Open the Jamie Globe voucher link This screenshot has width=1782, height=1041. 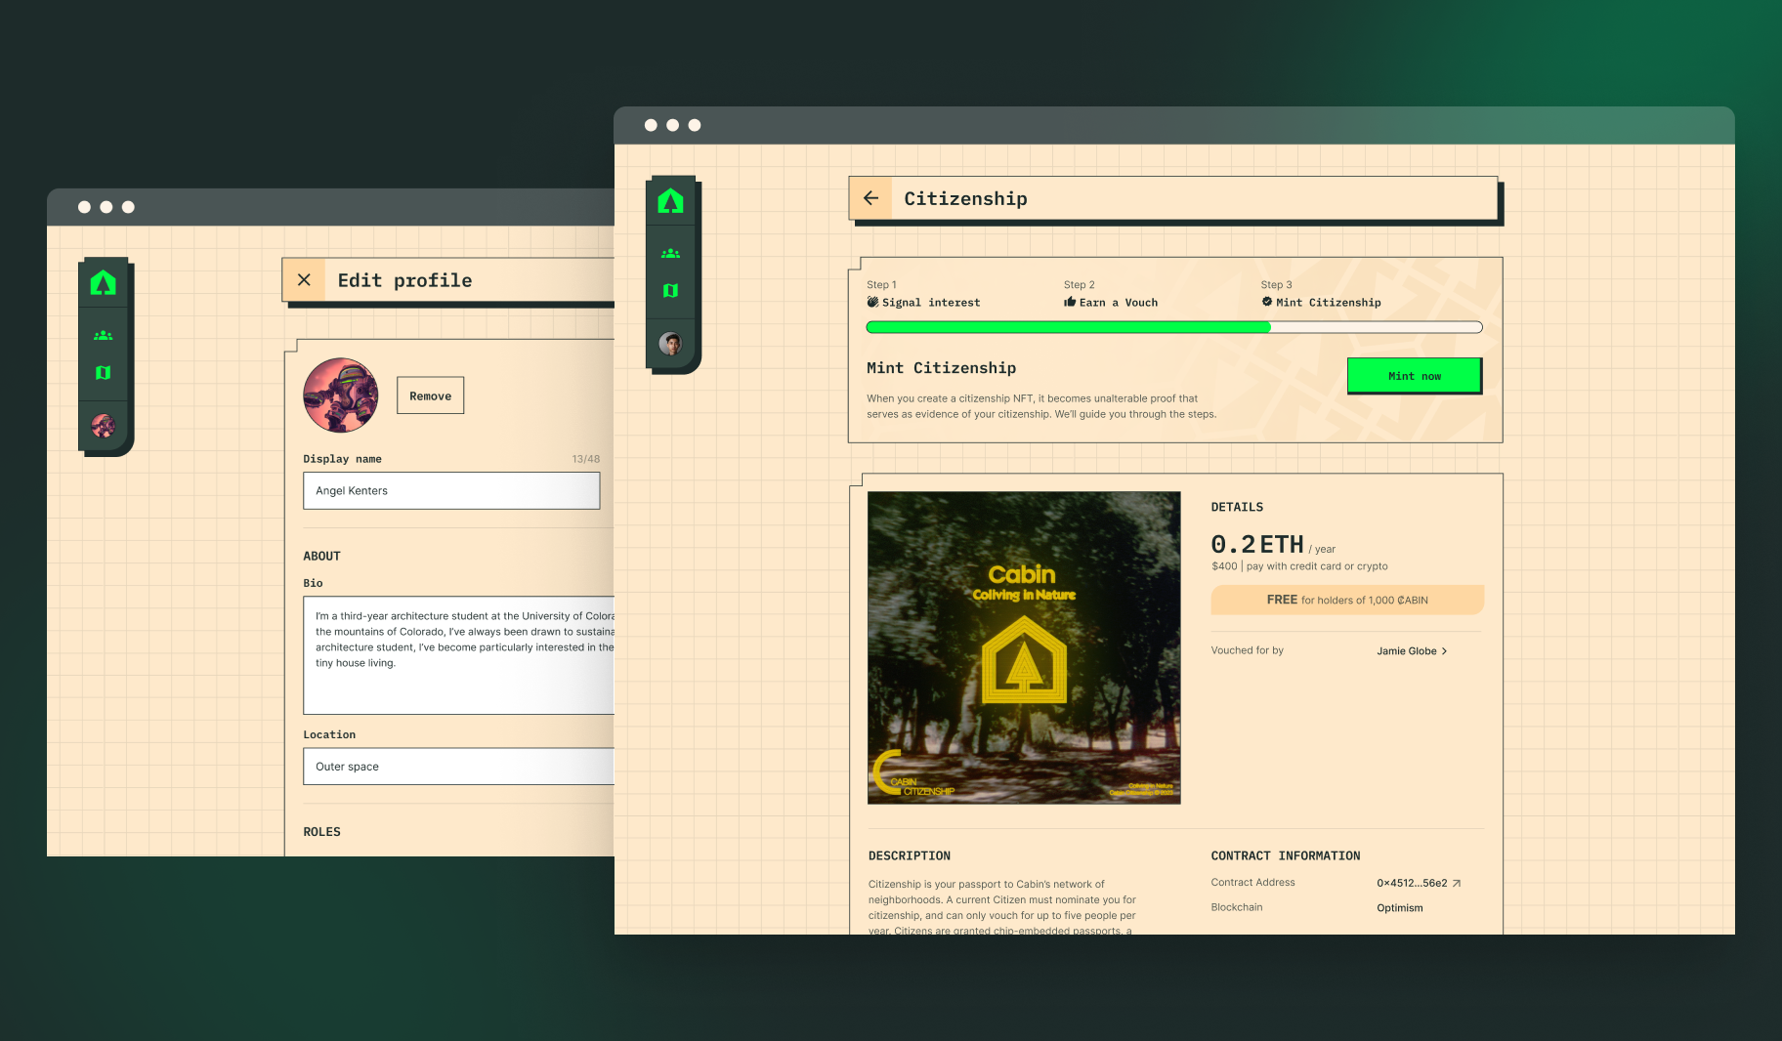1406,650
